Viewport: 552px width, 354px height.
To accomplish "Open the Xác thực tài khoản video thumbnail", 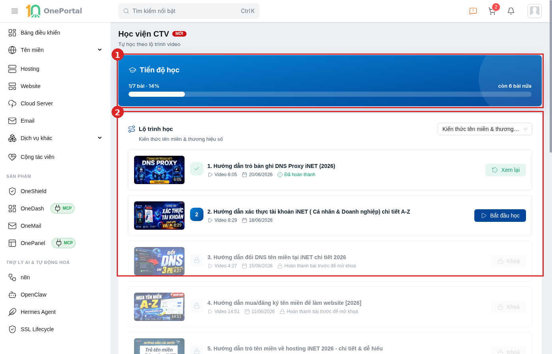I will [x=159, y=216].
